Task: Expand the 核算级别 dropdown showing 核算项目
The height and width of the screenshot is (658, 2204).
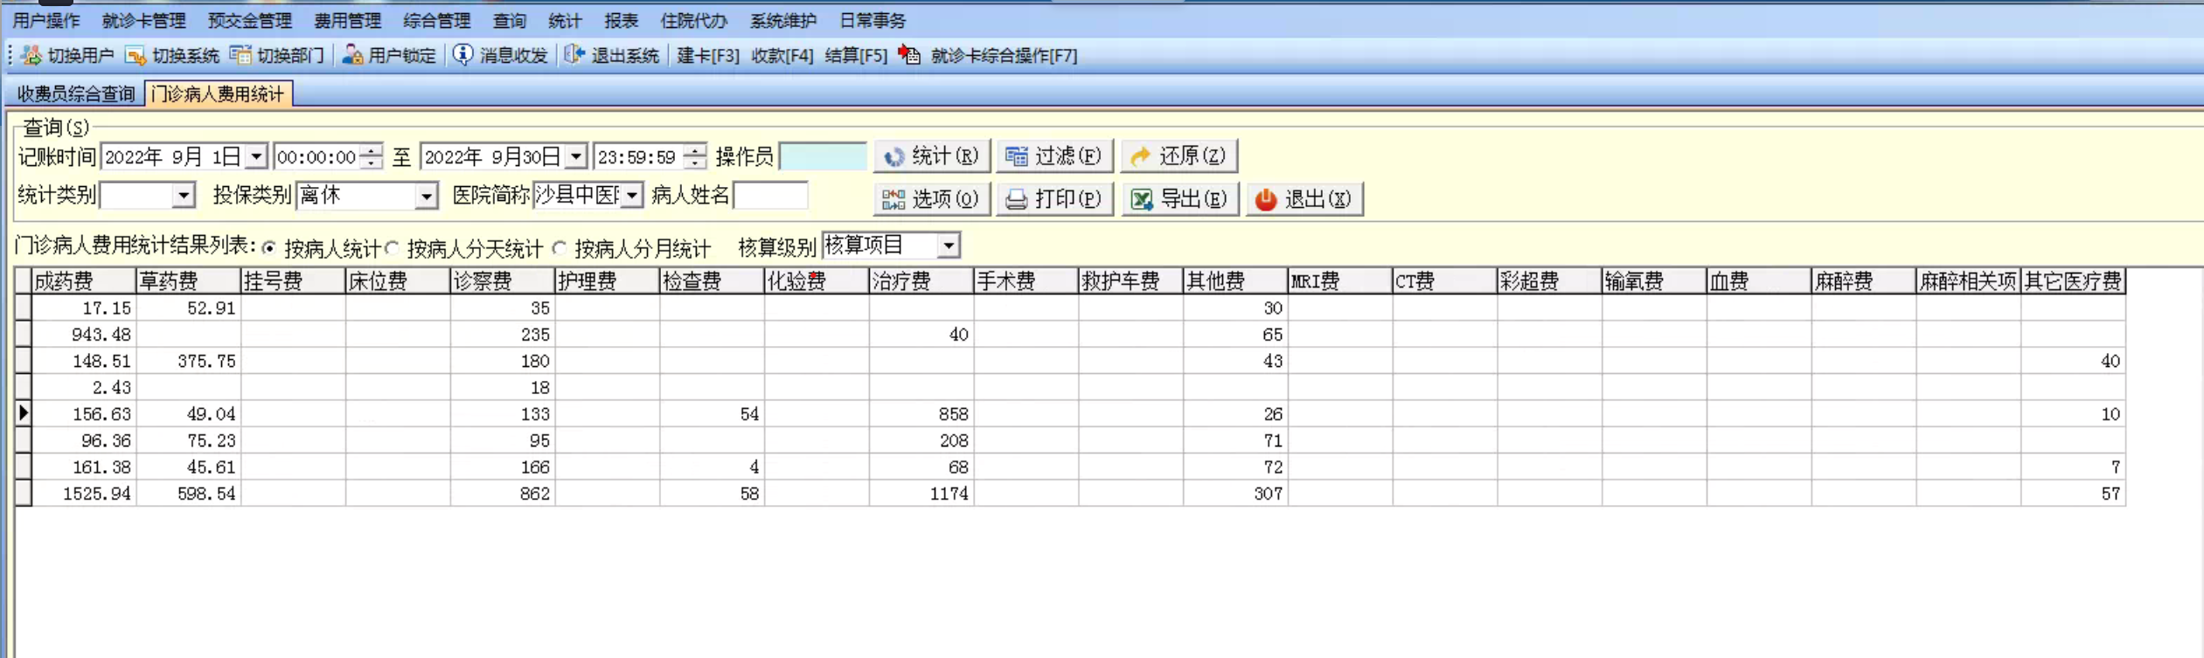Action: (949, 246)
